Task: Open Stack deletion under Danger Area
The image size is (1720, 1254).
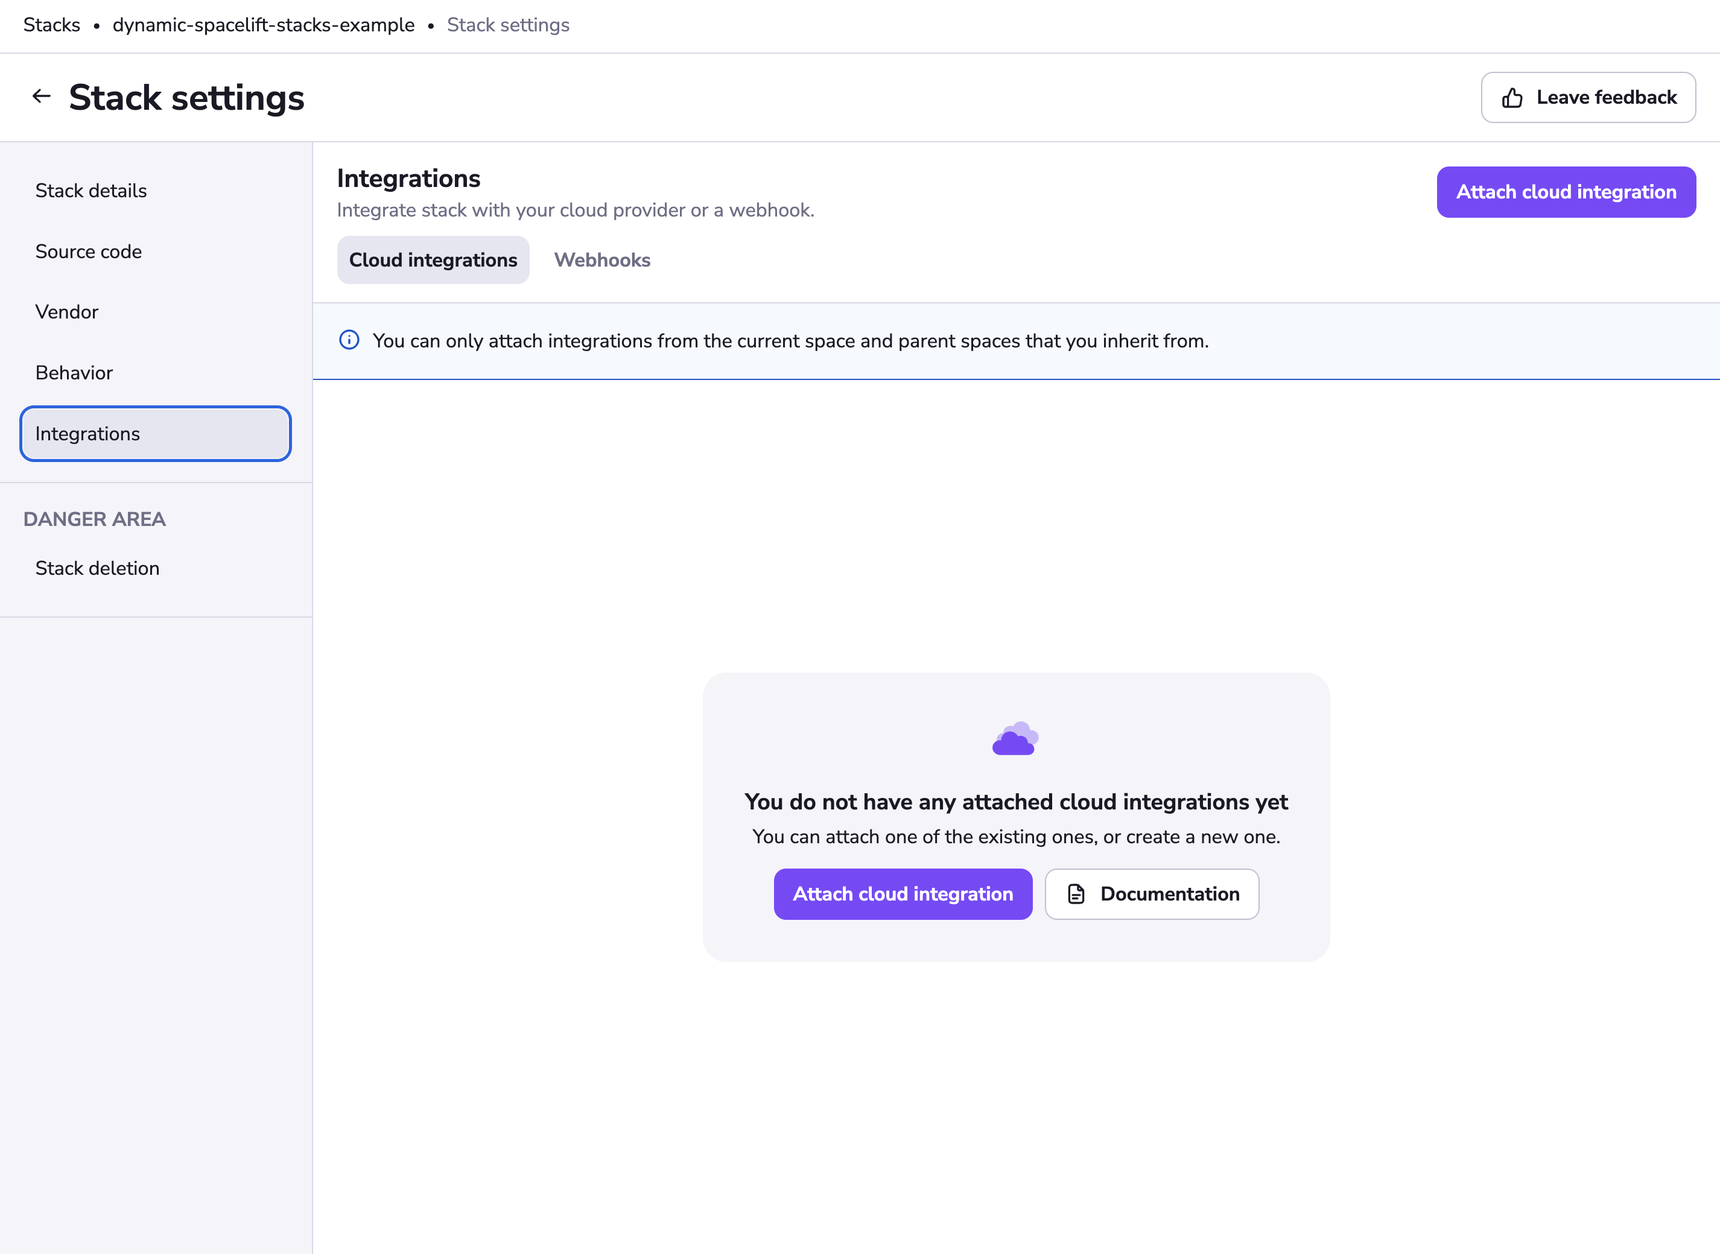Action: 97,569
